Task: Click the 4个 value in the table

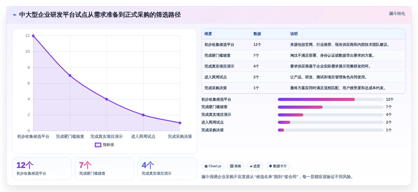Action: 256,66
